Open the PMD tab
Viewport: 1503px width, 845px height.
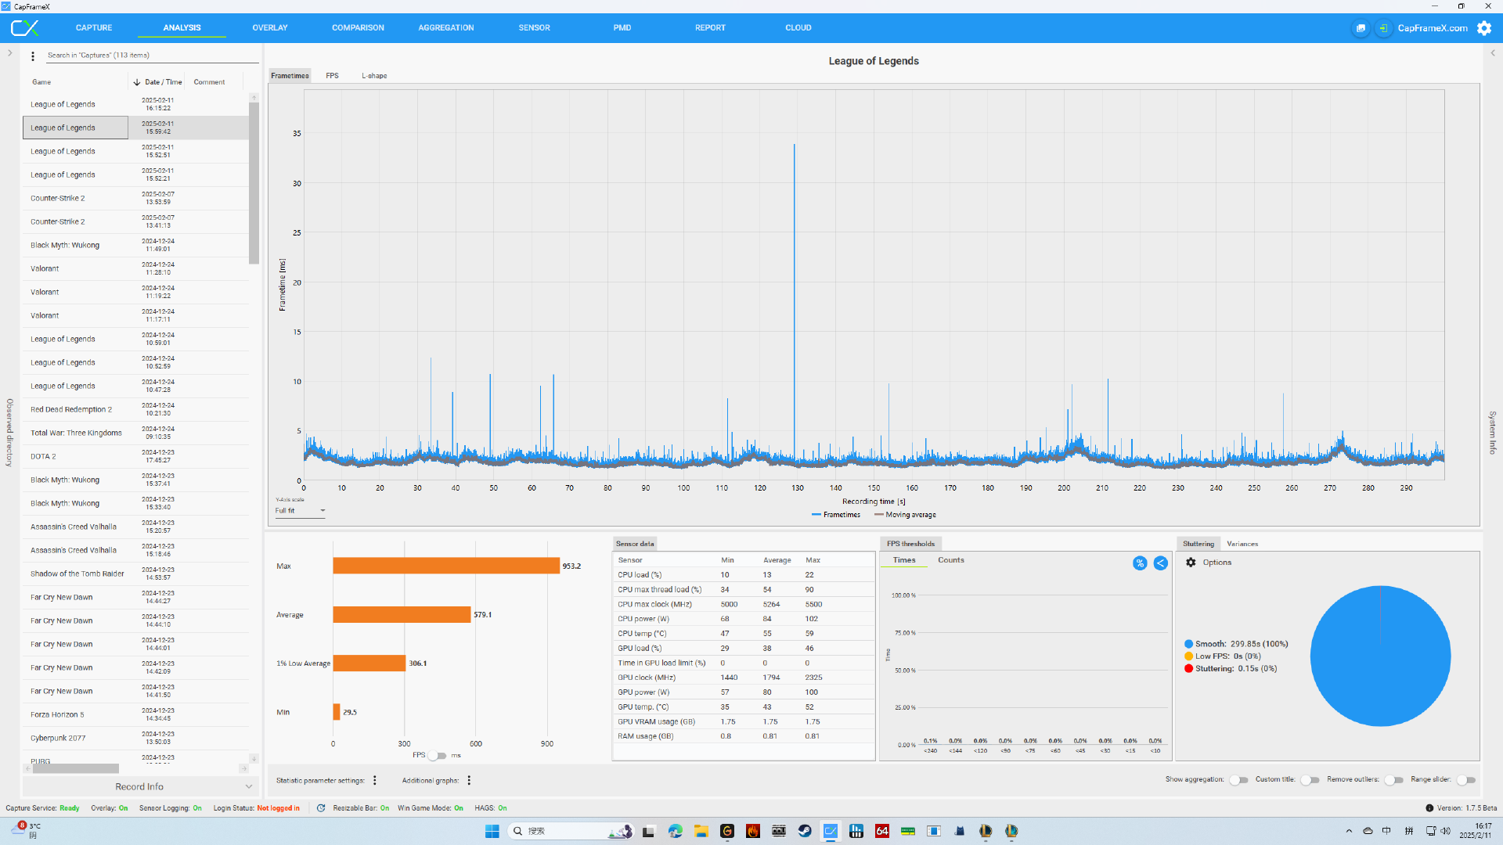tap(622, 28)
